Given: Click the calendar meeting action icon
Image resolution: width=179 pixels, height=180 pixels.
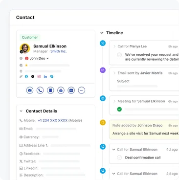Looking at the screenshot, I should pos(71,90).
